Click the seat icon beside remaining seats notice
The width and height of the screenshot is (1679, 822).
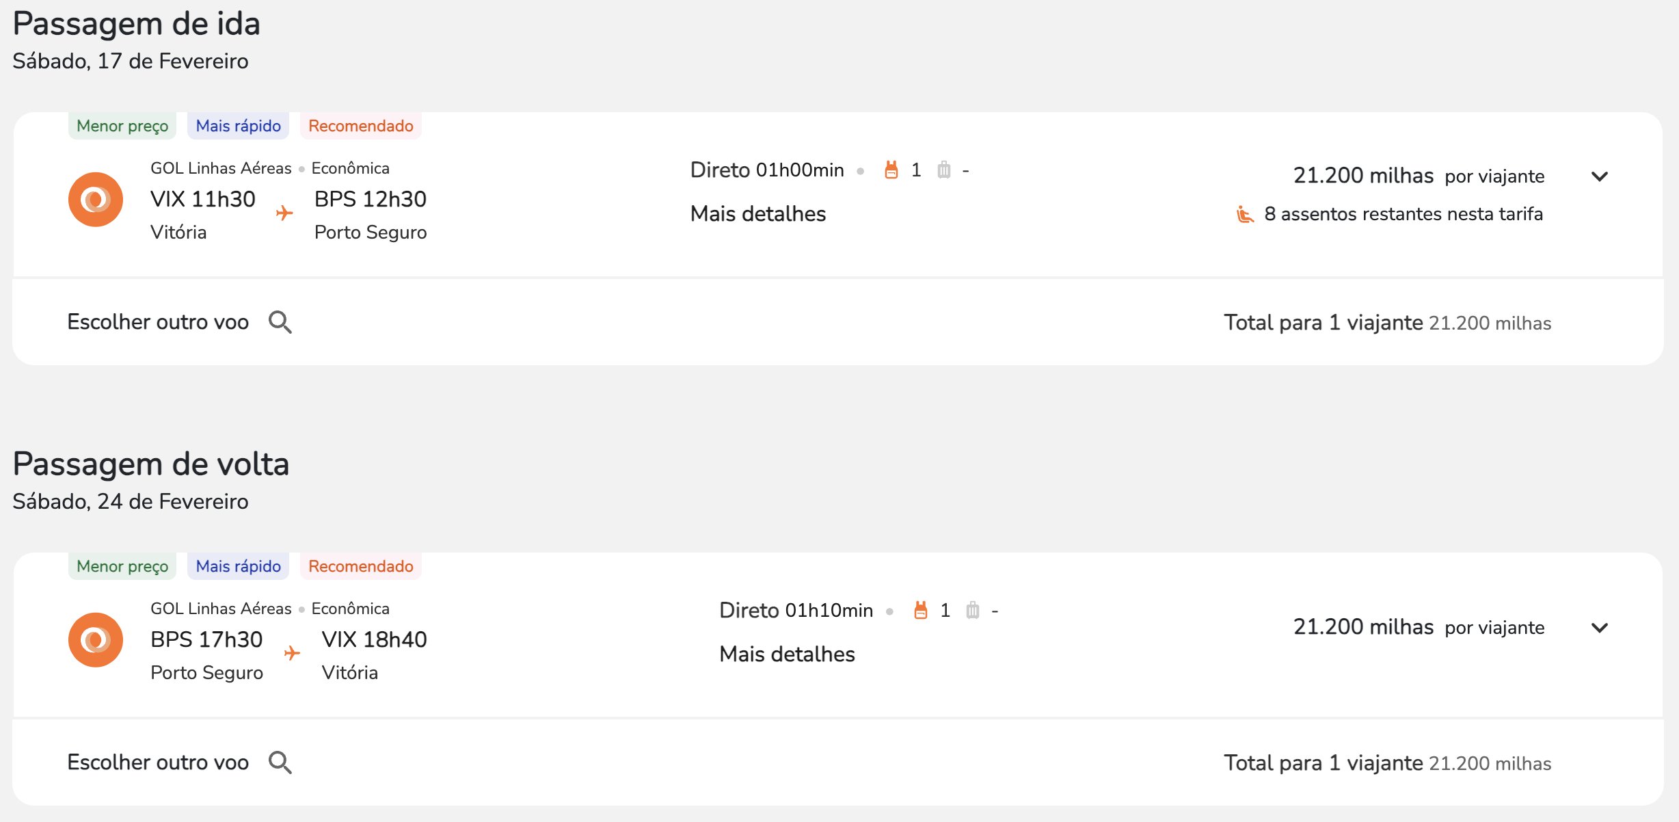coord(1245,214)
